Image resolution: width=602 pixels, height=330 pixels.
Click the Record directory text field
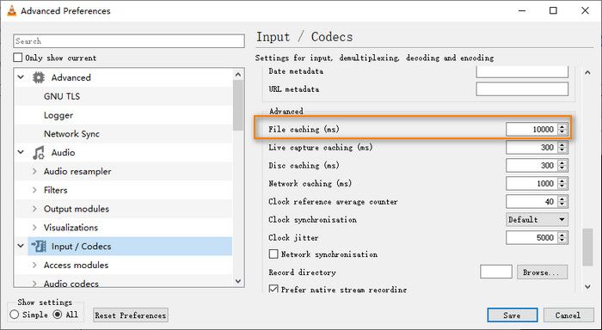coord(496,272)
